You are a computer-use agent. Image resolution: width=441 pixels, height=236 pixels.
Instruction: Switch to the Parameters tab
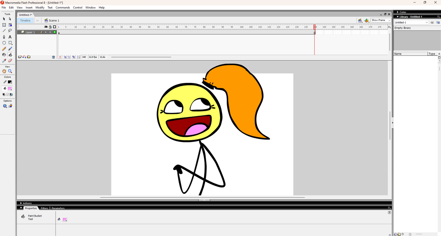click(x=58, y=208)
